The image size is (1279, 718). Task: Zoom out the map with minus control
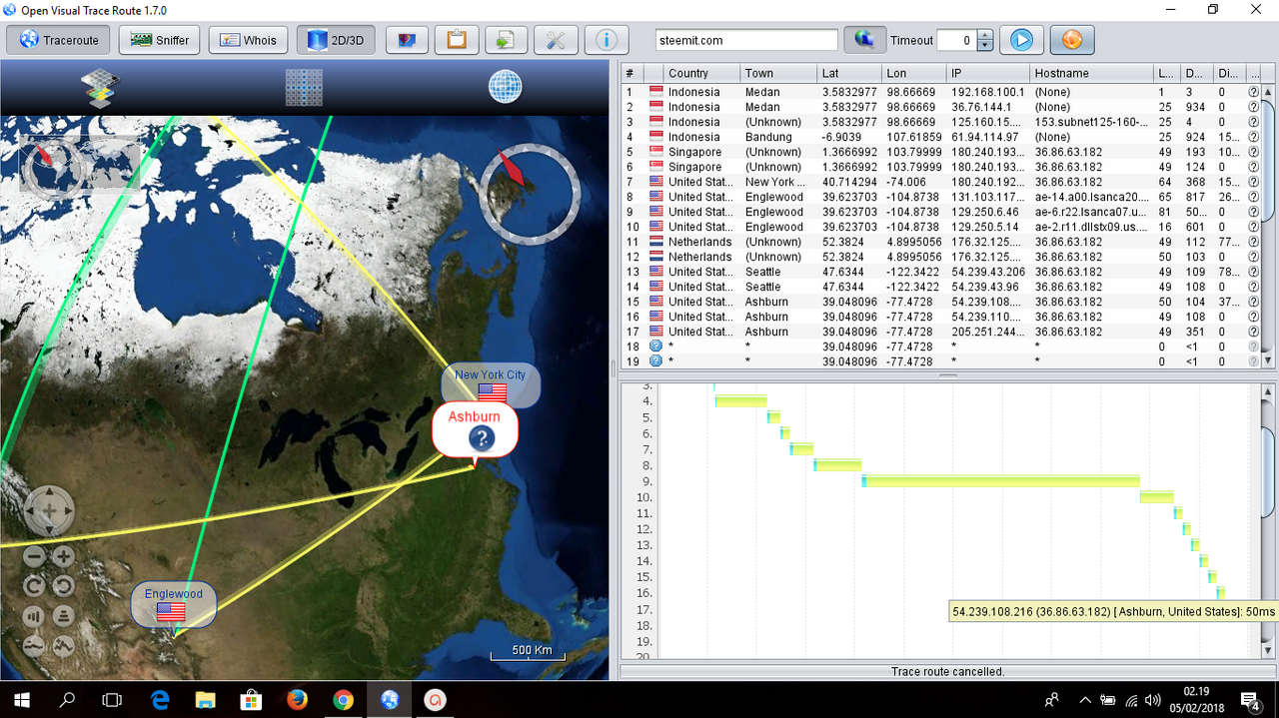pos(34,557)
